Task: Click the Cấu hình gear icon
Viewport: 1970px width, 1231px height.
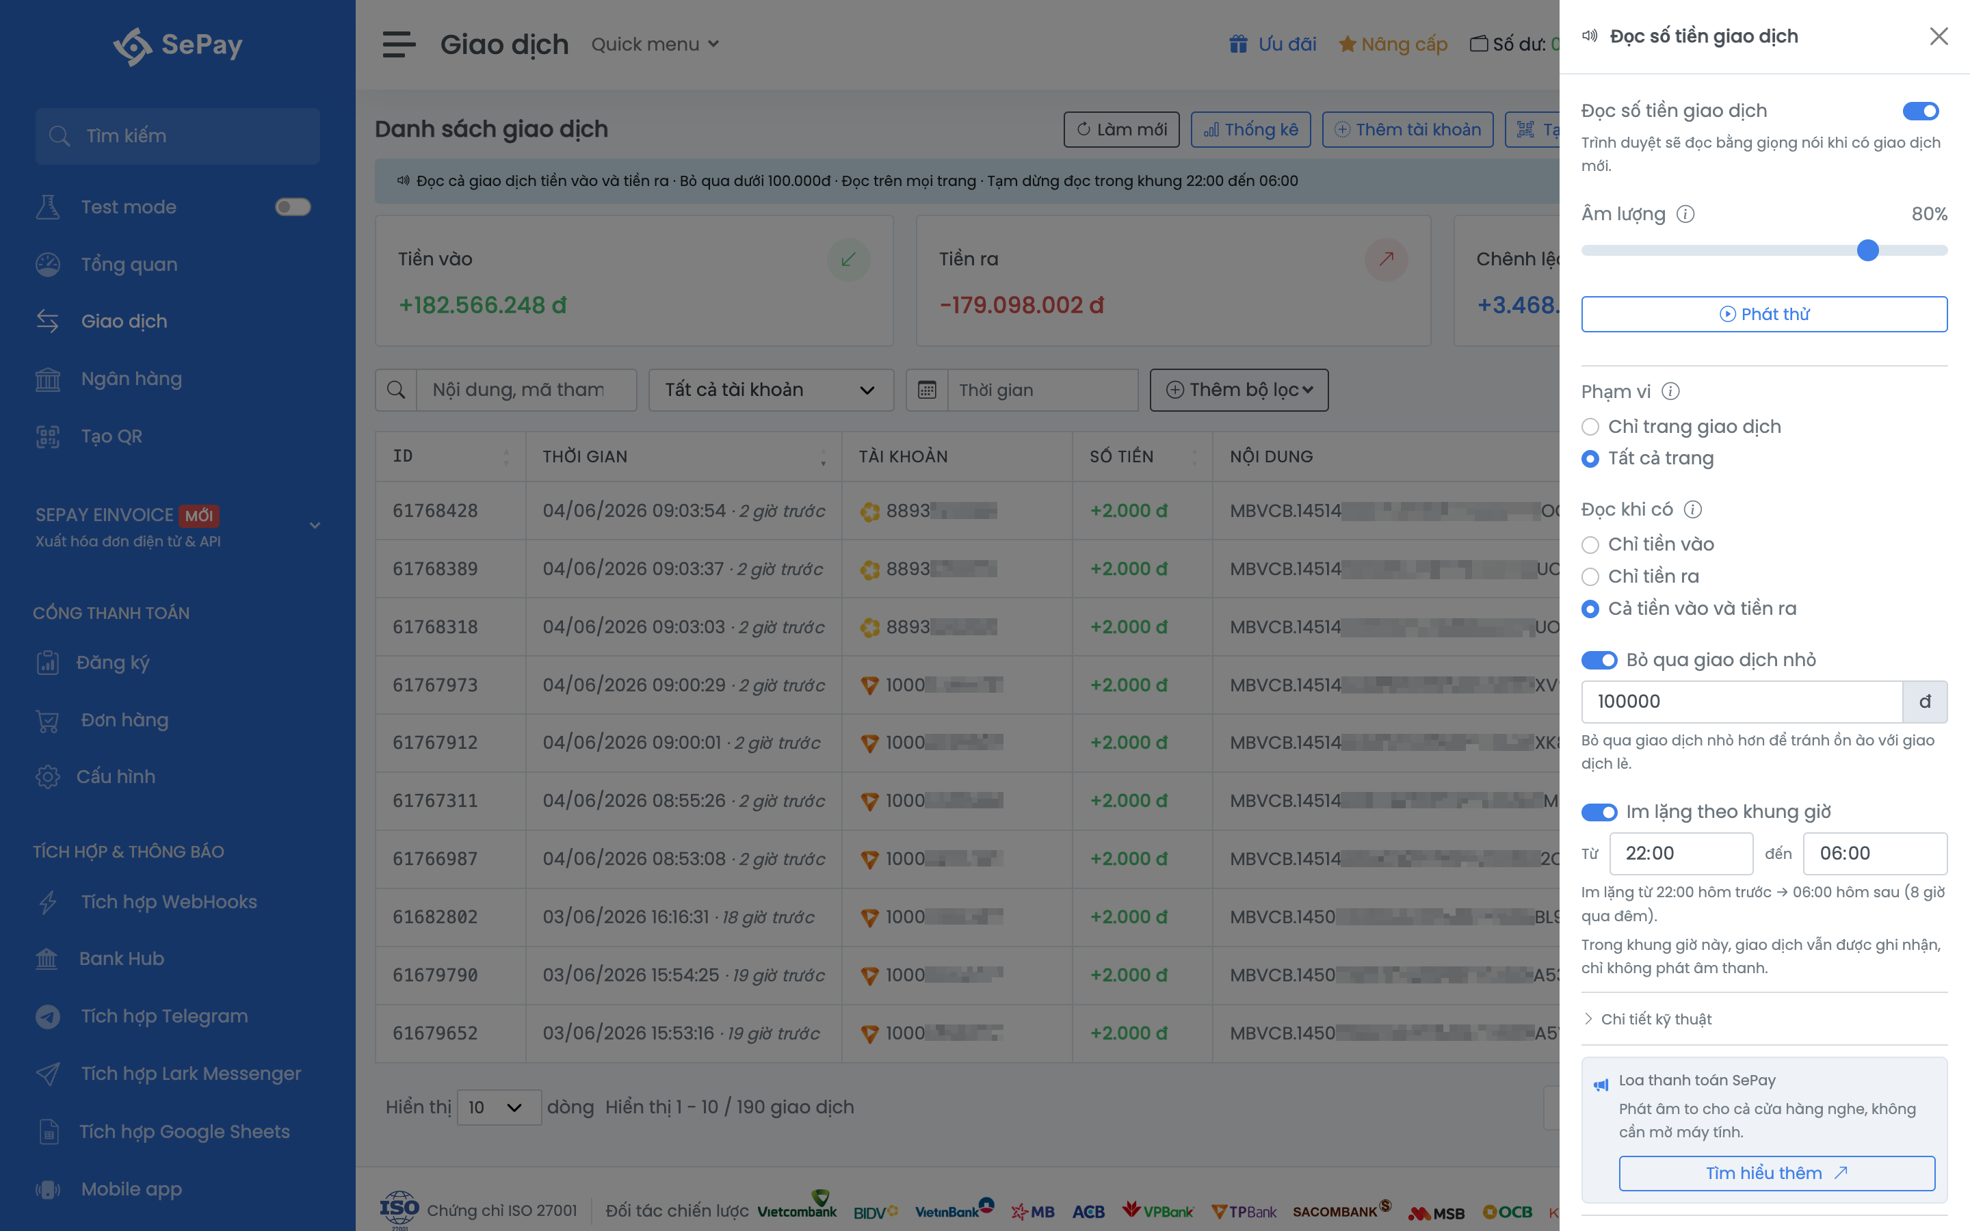Action: click(x=48, y=777)
